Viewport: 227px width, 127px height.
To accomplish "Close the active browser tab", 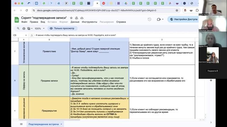I will [97, 3].
